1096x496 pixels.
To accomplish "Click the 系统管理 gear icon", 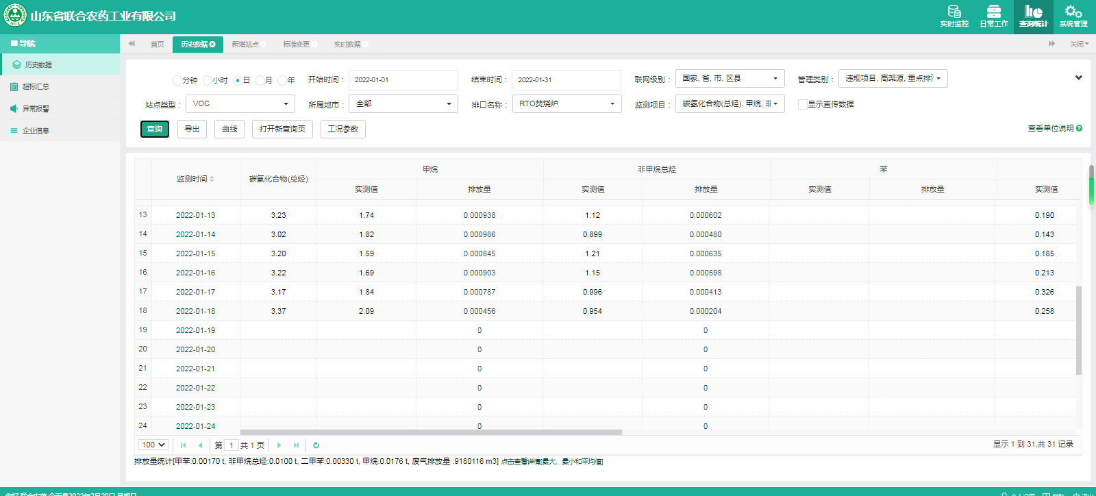I will point(1073,12).
